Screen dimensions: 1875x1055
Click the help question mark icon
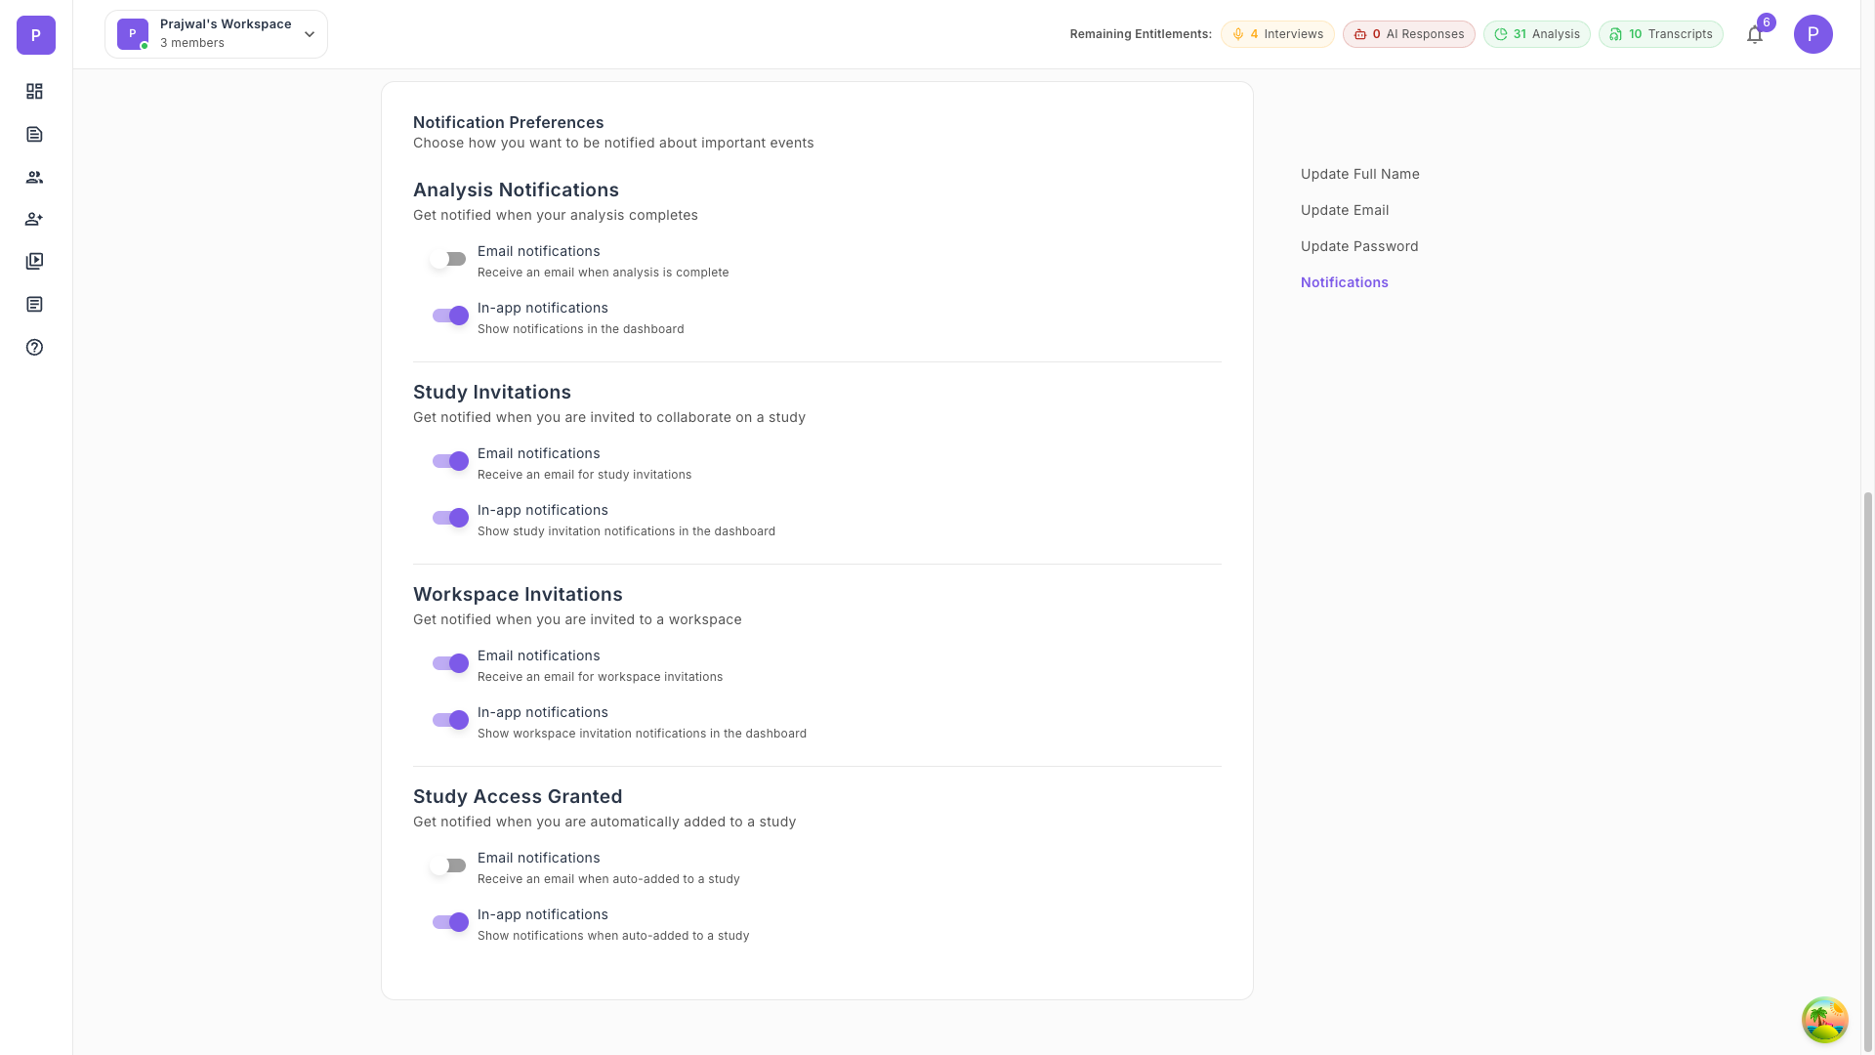click(x=34, y=347)
